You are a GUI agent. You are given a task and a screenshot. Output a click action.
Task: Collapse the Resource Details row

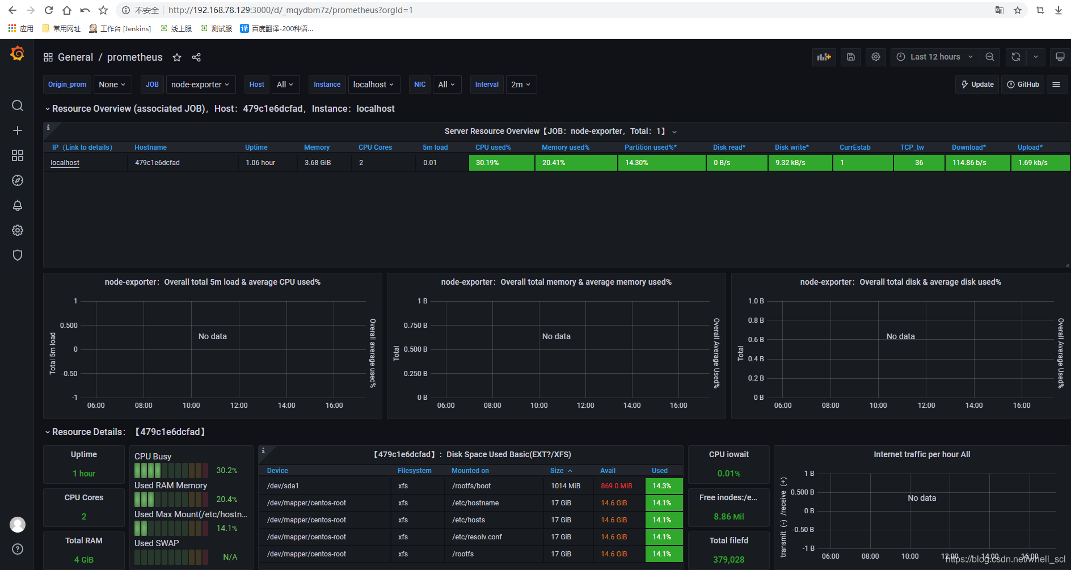[48, 432]
